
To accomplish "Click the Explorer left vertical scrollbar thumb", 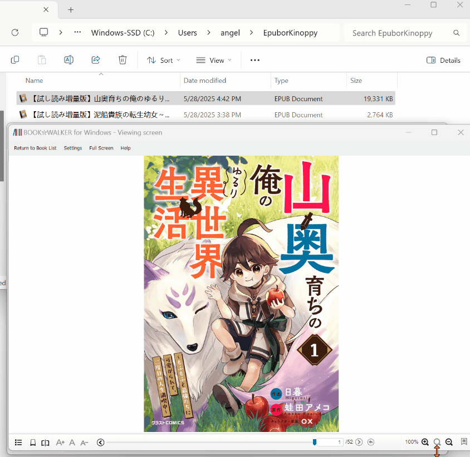I will [x=2, y=146].
